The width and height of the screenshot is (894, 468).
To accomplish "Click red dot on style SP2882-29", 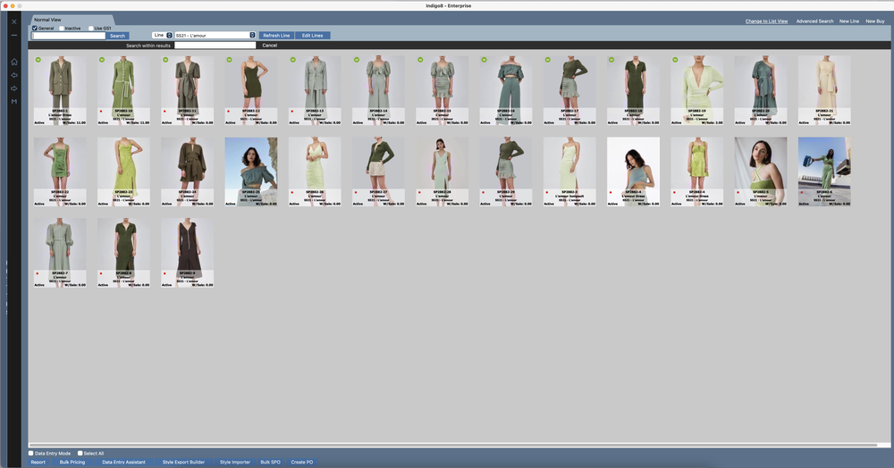I will [x=483, y=192].
